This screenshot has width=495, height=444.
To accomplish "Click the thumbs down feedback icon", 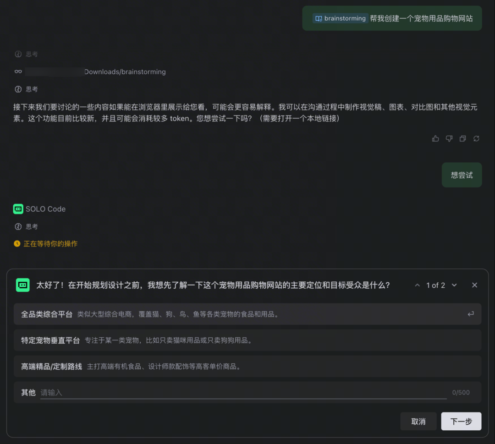I will (x=449, y=138).
